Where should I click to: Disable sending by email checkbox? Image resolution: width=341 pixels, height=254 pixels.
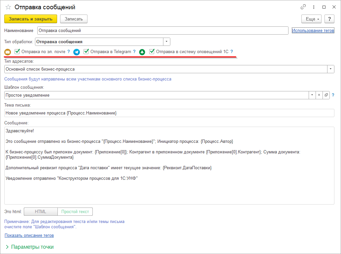click(x=17, y=51)
